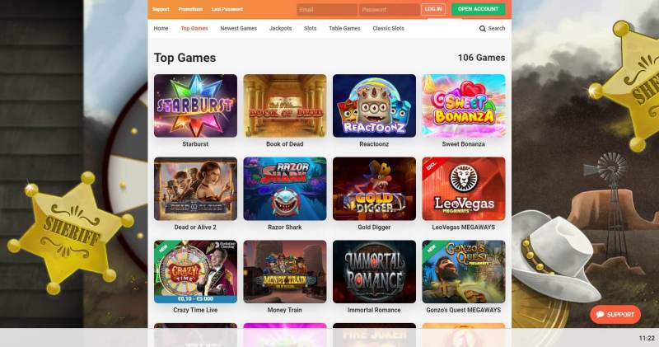659x347 pixels.
Task: Click the LOG IN button
Action: (433, 9)
